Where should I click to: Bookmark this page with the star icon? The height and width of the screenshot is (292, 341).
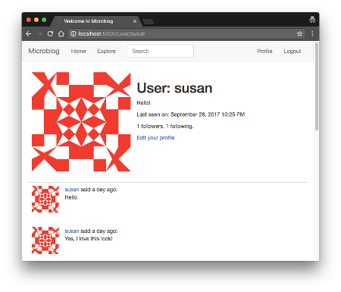click(299, 33)
